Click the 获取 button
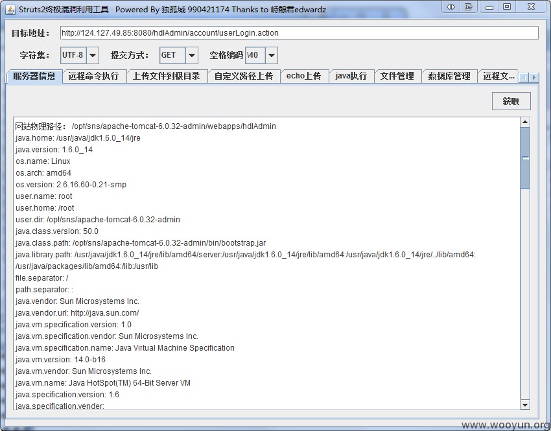This screenshot has height=431, width=551. coord(511,101)
